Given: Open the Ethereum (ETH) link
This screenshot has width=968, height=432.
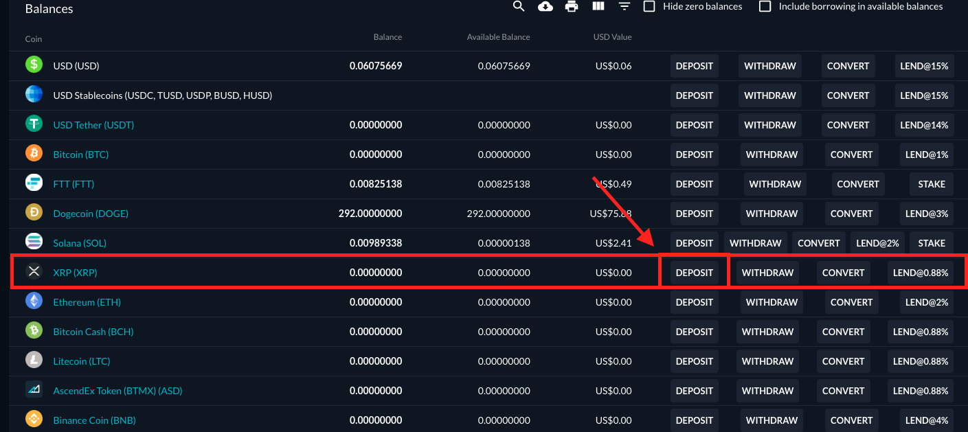Looking at the screenshot, I should coord(87,302).
